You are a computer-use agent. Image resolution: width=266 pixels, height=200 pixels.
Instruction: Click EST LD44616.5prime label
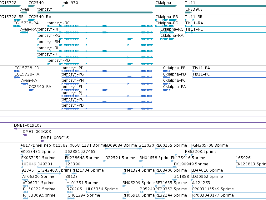pyautogui.click(x=207, y=170)
